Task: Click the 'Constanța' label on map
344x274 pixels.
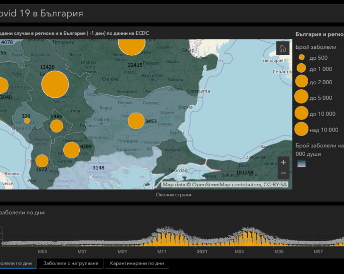Action: click(198, 91)
